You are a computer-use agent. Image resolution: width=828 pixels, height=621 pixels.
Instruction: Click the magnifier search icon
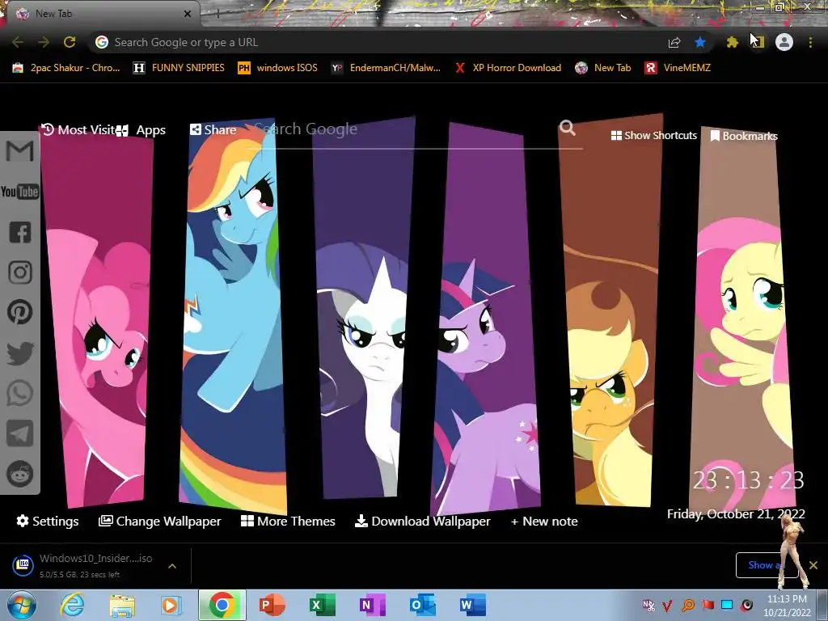(567, 128)
